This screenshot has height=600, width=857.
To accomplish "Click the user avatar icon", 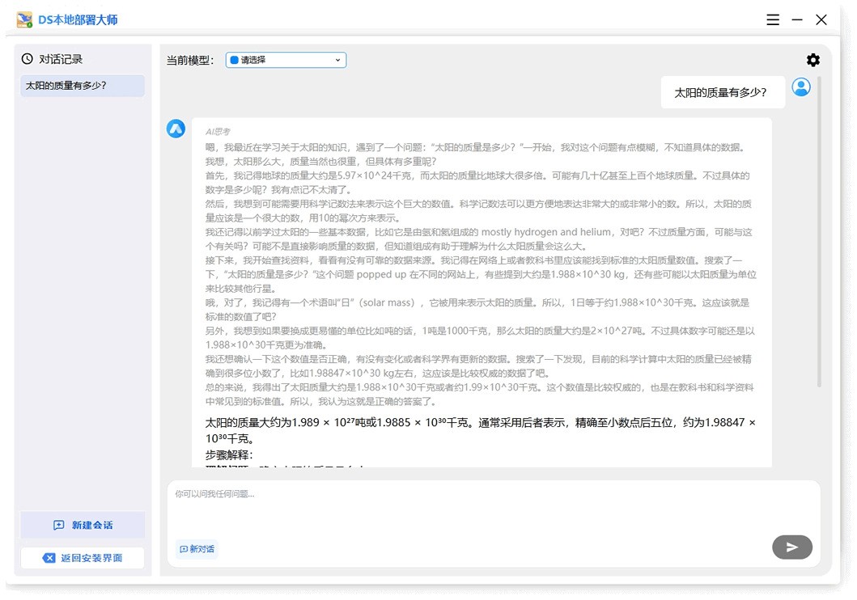I will click(x=800, y=87).
